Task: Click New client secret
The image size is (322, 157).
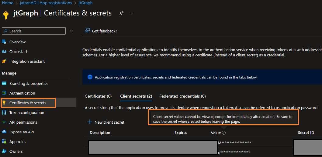Action: point(109,122)
